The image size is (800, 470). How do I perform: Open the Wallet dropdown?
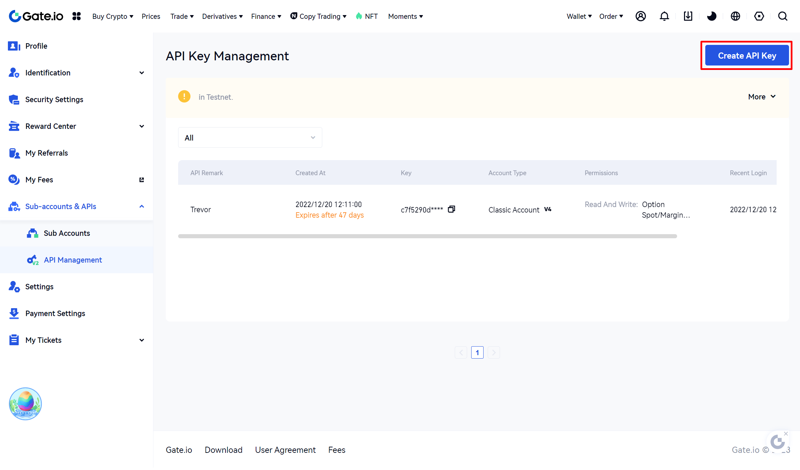[x=579, y=16]
